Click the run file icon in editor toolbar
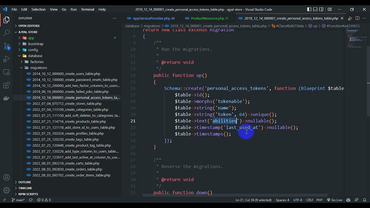The width and height of the screenshot is (370, 208). point(350,18)
